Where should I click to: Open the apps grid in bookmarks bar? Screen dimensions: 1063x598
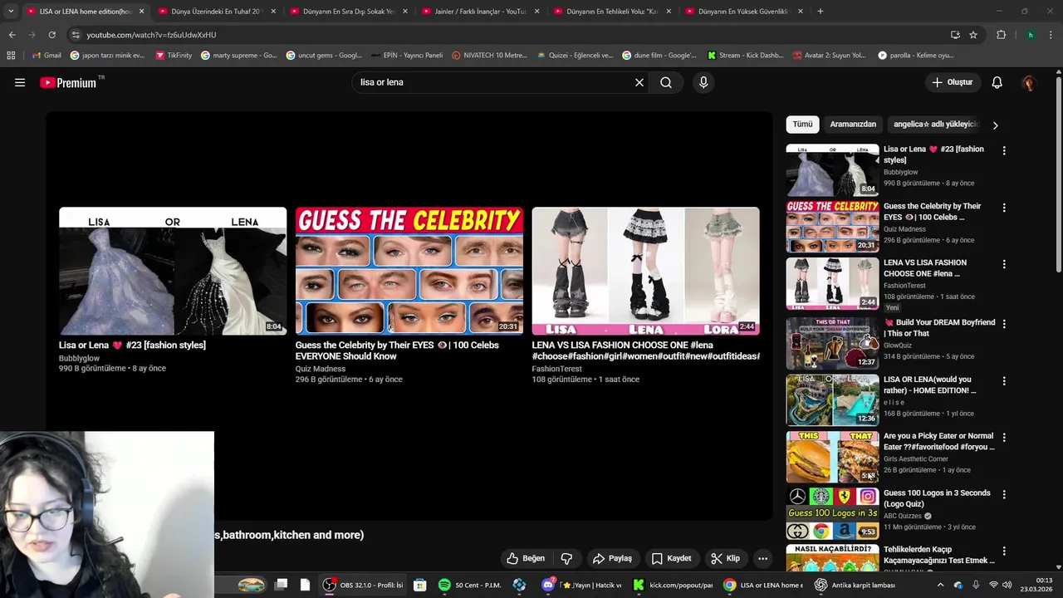(11, 56)
